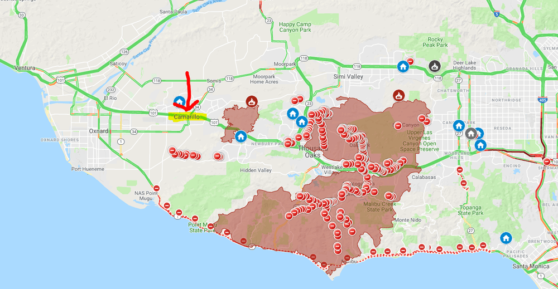Image resolution: width=558 pixels, height=289 pixels.
Task: Click the Malibu Creek State Park label
Action: click(379, 207)
